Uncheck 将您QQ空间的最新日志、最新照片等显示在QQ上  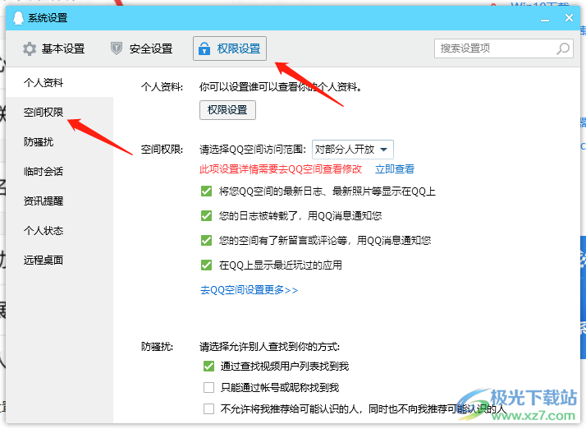(x=206, y=191)
